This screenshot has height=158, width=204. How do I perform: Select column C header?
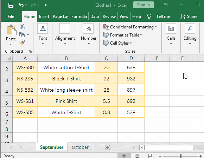[x=106, y=58]
